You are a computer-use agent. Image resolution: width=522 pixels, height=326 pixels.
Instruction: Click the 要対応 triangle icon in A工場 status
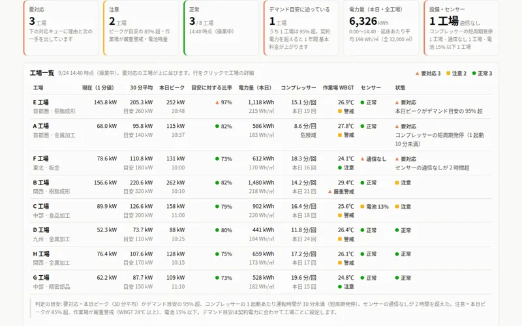click(397, 126)
